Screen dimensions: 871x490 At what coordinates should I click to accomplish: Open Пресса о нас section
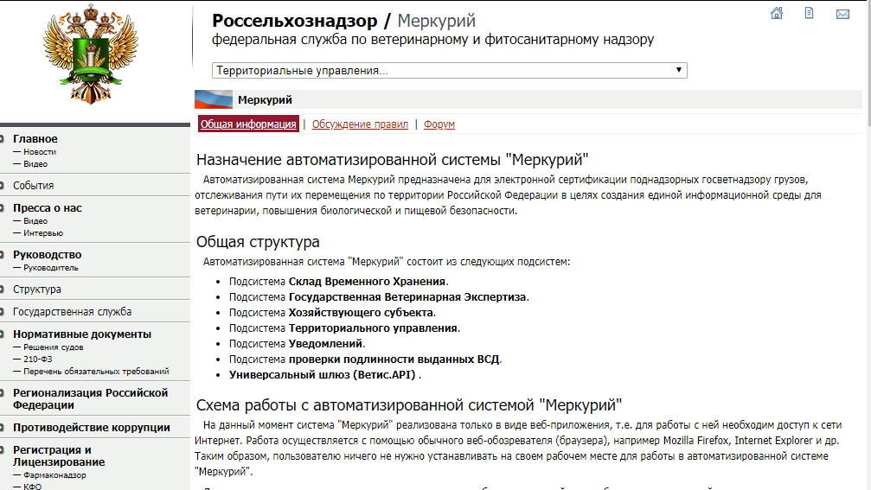pos(48,208)
